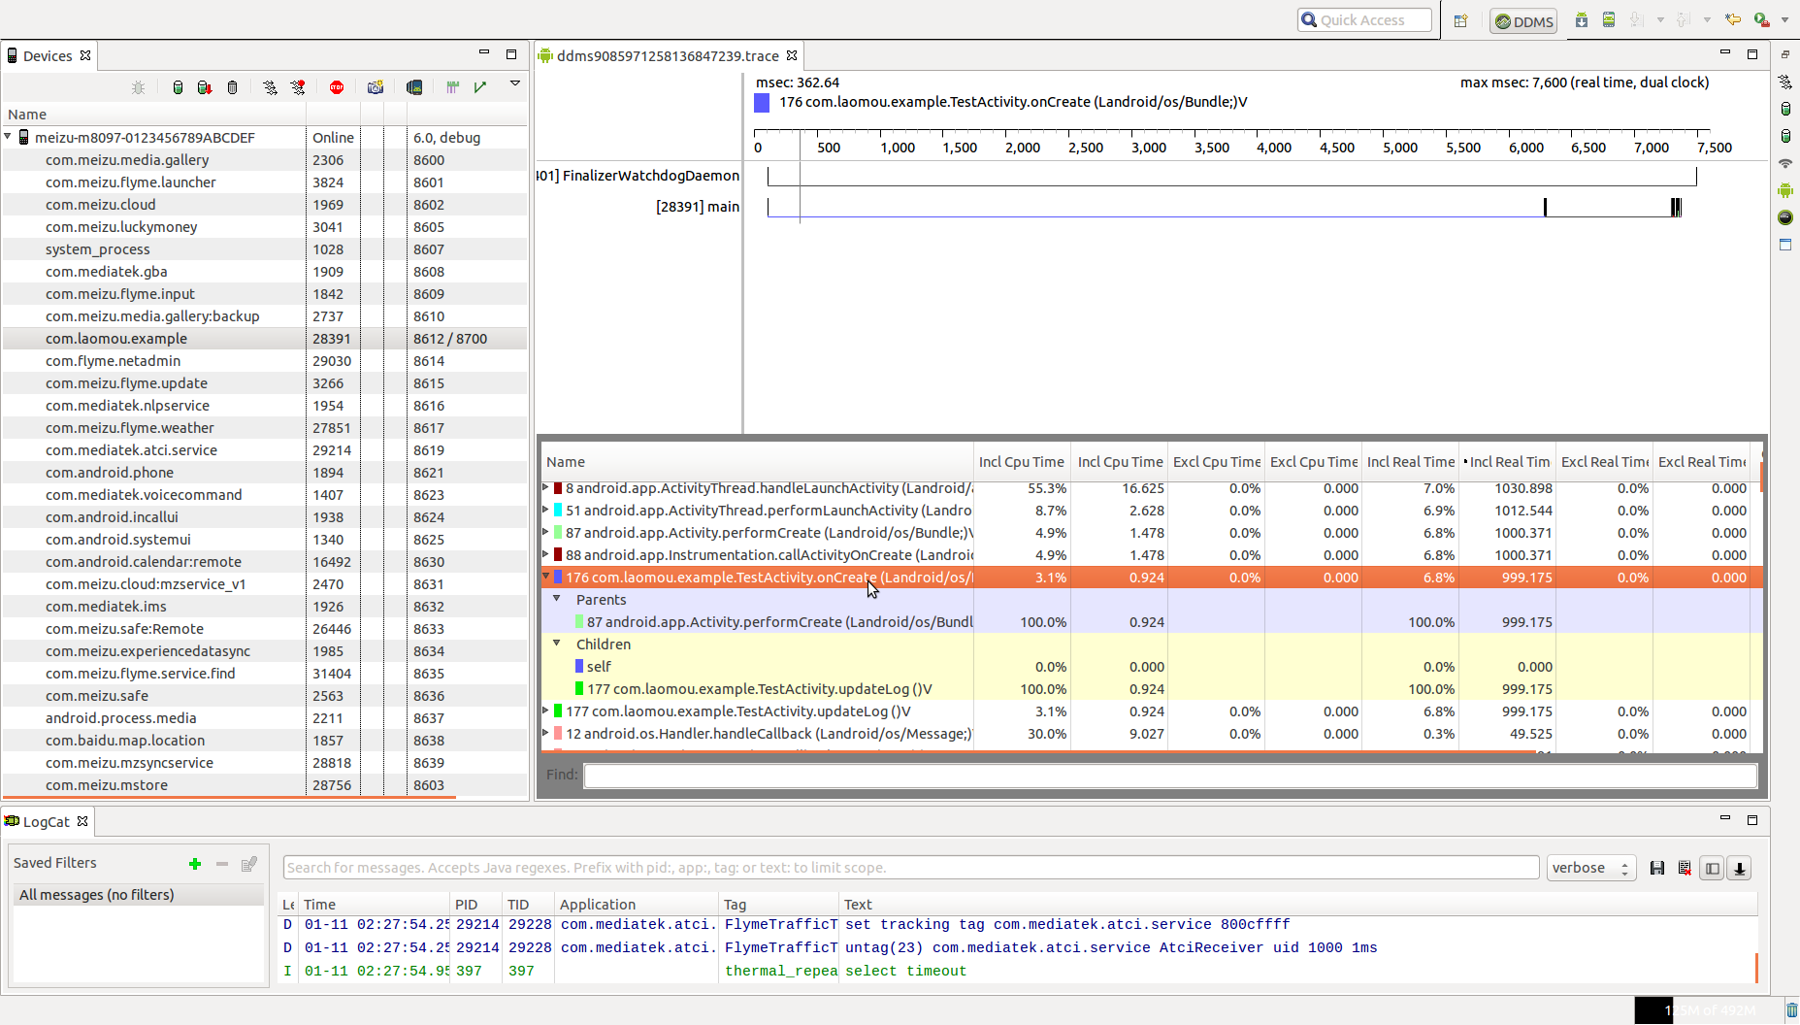Add a new LogCat filter with green plus

(x=195, y=863)
